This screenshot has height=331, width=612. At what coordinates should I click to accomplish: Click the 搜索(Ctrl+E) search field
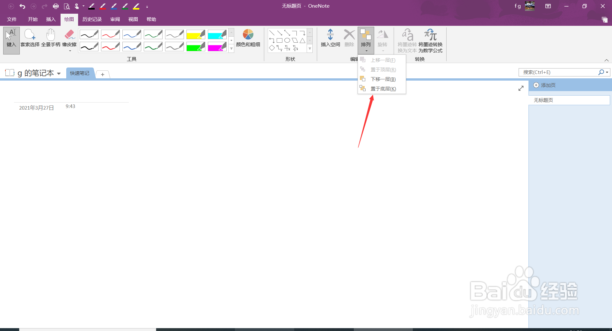(558, 72)
